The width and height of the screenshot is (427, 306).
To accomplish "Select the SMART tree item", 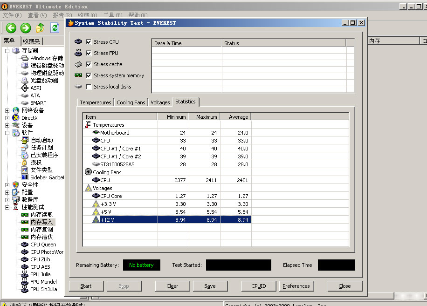I will (38, 103).
